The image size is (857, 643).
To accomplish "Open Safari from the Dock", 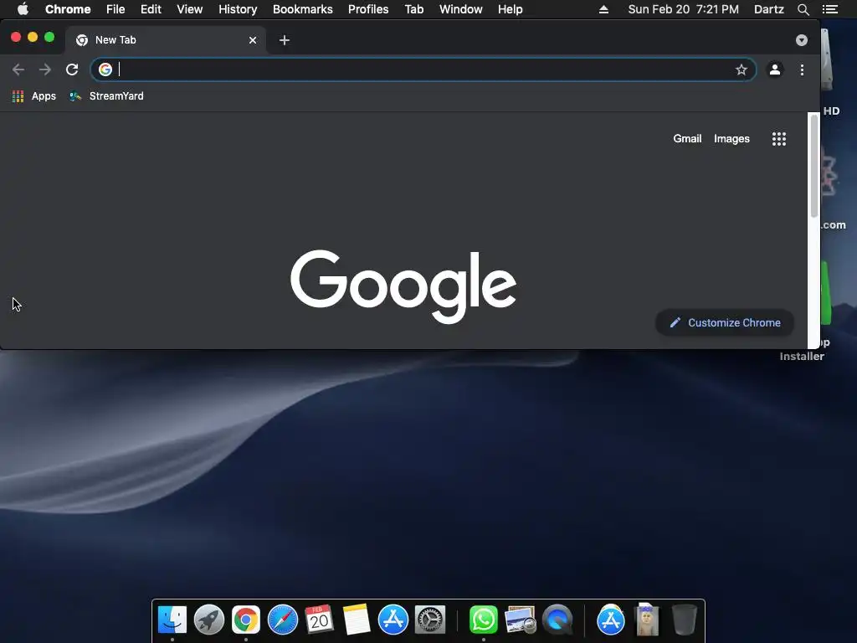I will coord(283,620).
